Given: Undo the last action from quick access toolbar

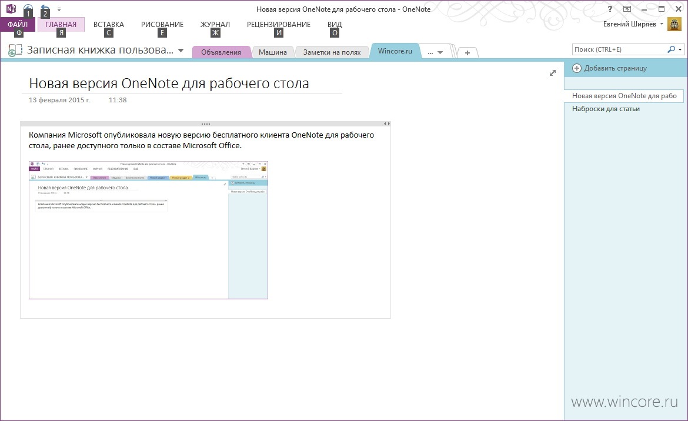Looking at the screenshot, I should 45,8.
